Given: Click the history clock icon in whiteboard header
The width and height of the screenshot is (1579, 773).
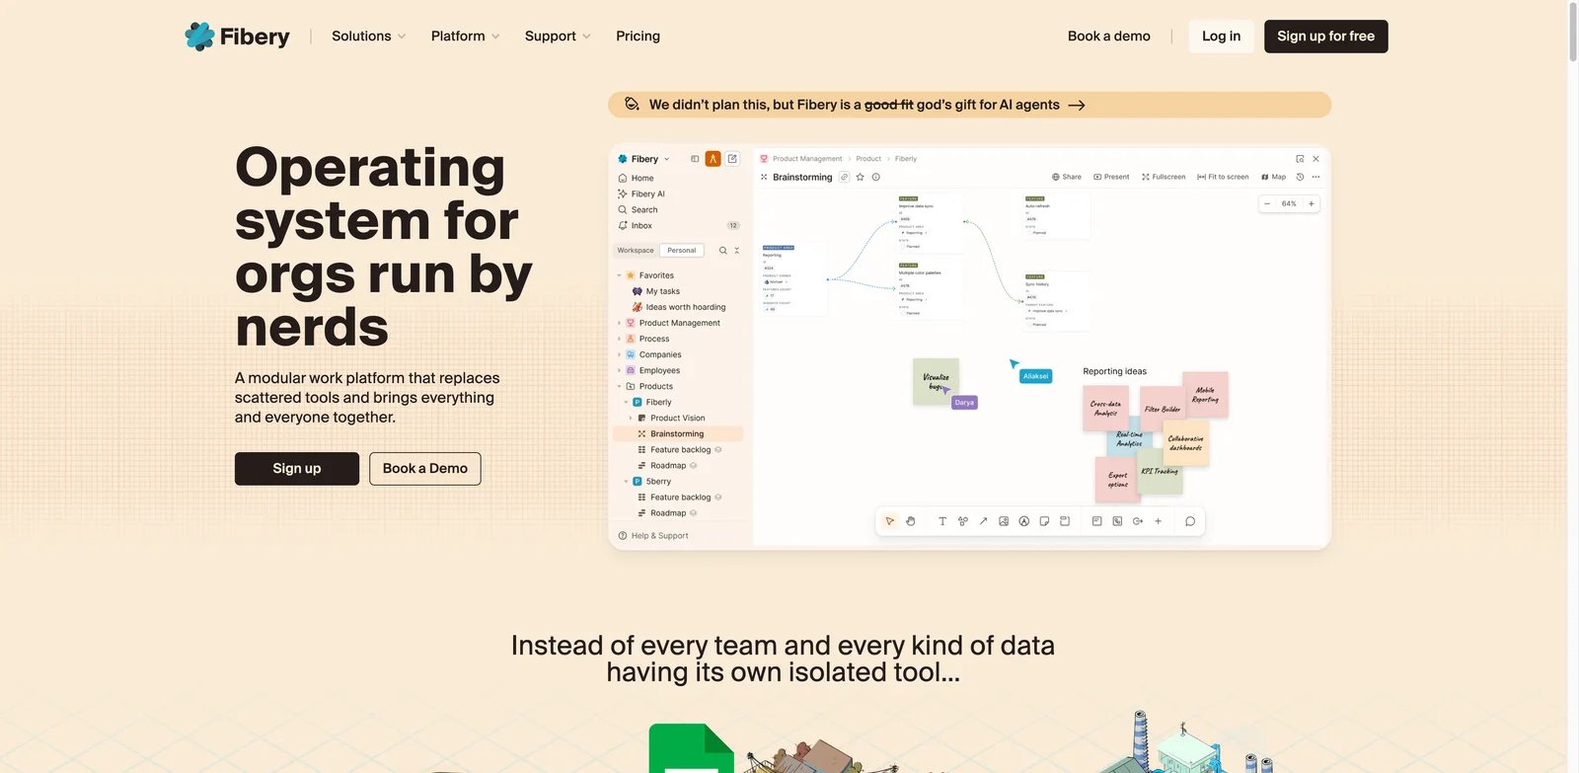Looking at the screenshot, I should coord(1300,178).
